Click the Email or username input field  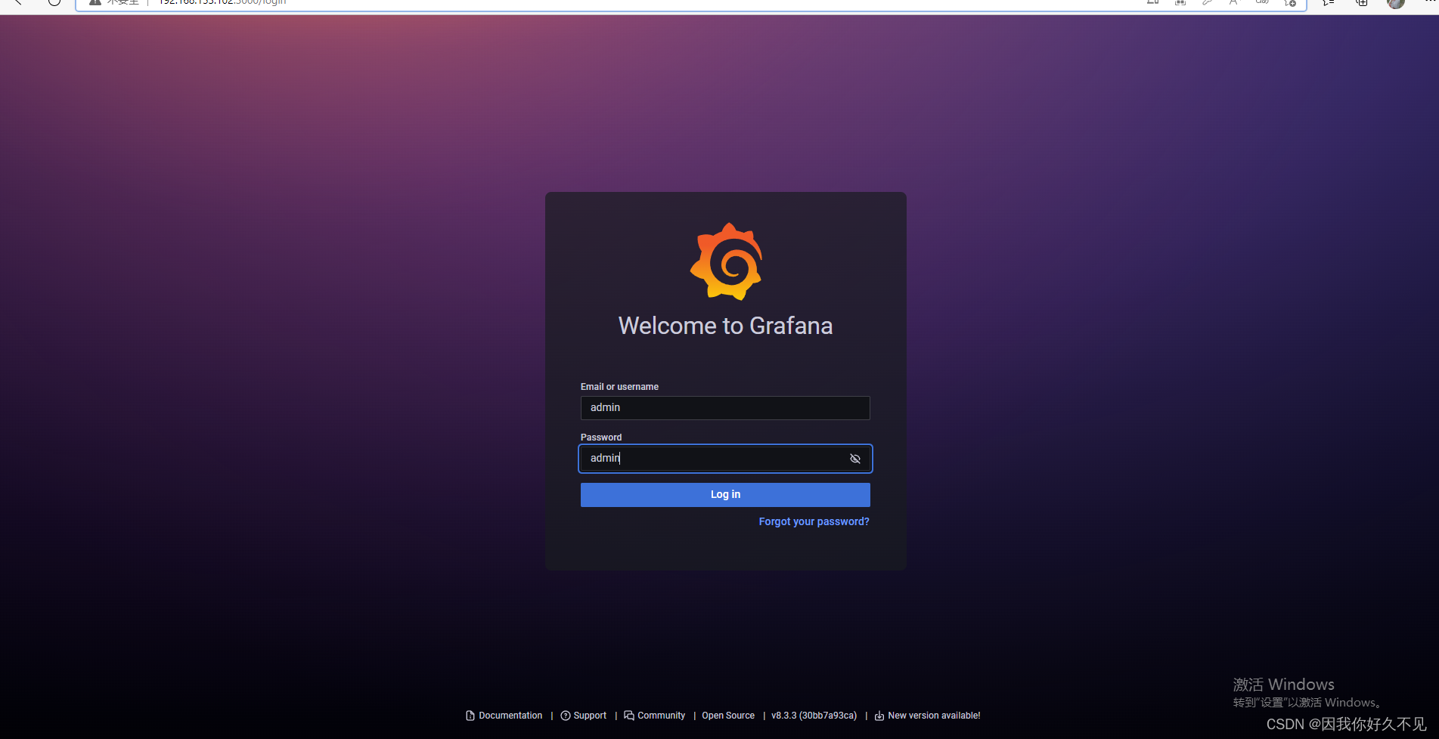pos(724,407)
